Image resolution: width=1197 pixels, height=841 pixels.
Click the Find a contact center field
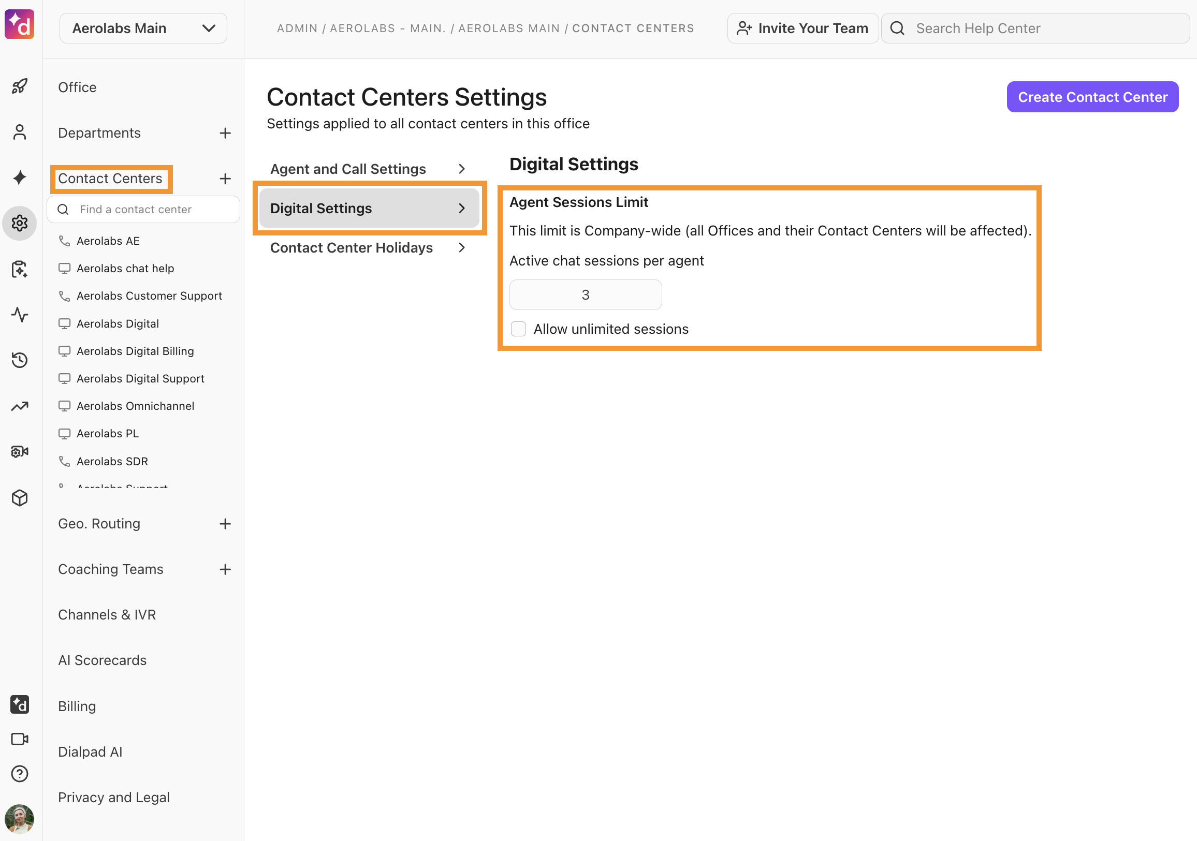point(143,210)
